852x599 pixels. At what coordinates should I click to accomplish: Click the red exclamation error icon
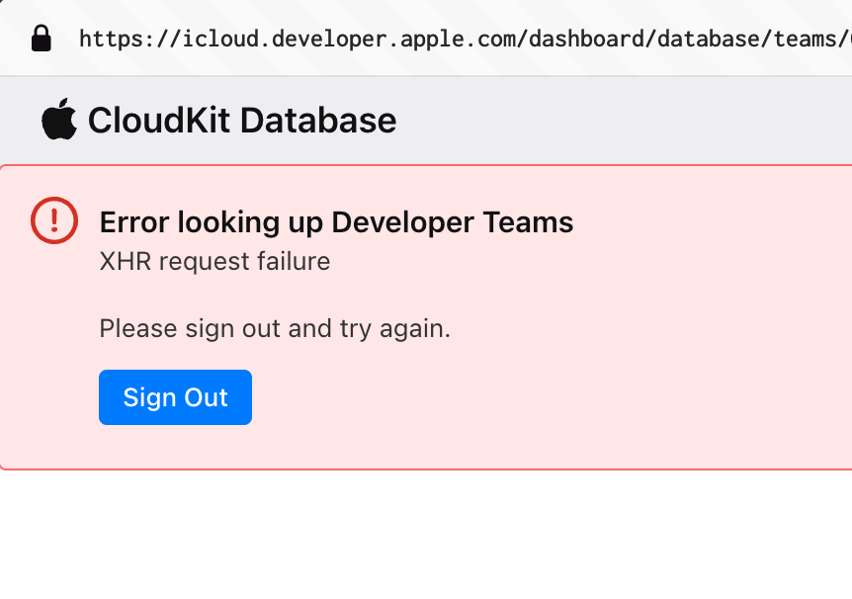coord(54,220)
